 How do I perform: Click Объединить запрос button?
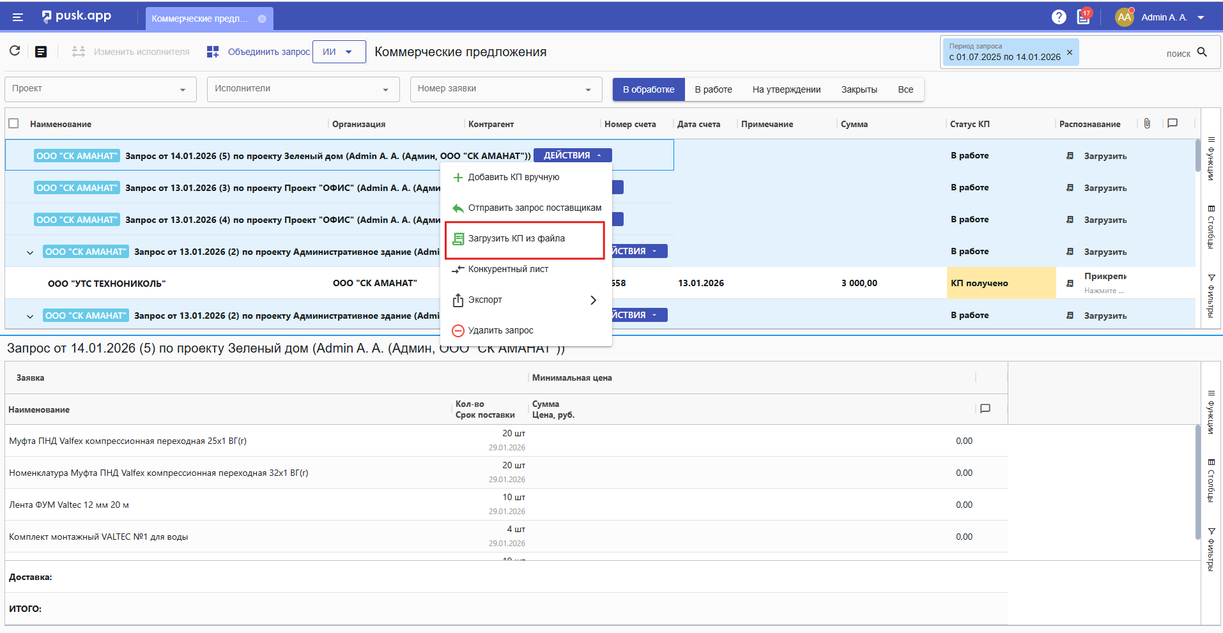pyautogui.click(x=259, y=52)
